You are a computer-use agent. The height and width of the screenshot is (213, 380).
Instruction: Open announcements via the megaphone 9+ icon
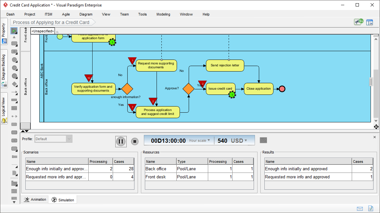click(x=358, y=22)
